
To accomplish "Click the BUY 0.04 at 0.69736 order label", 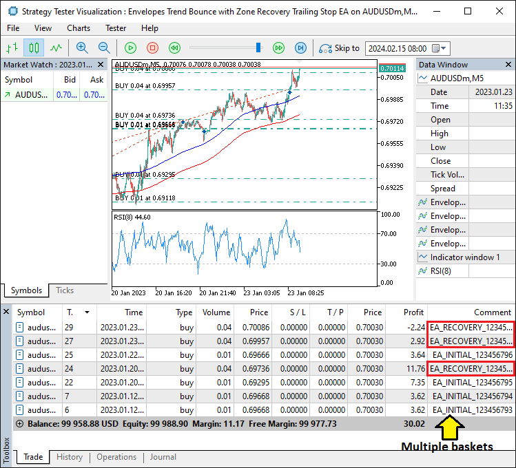I will (145, 116).
